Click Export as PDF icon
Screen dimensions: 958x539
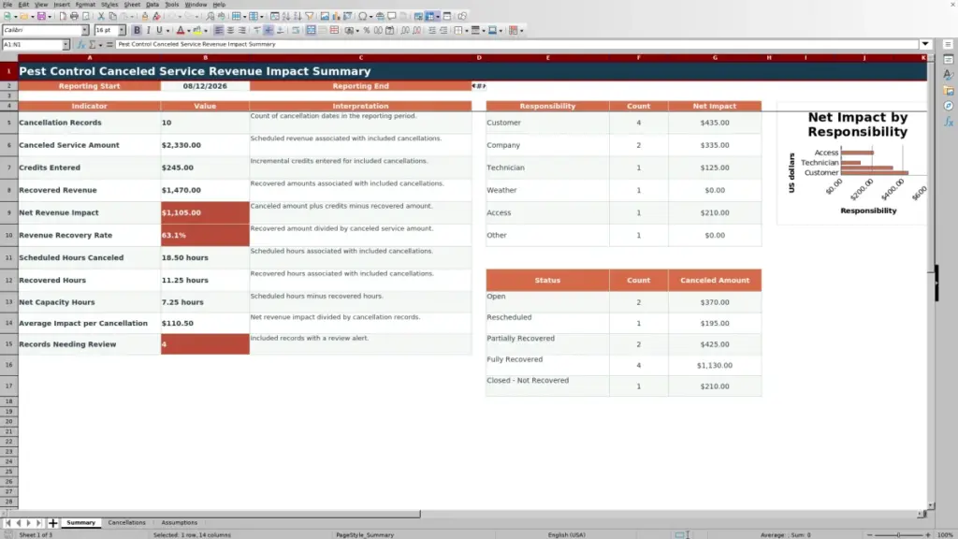coord(63,17)
